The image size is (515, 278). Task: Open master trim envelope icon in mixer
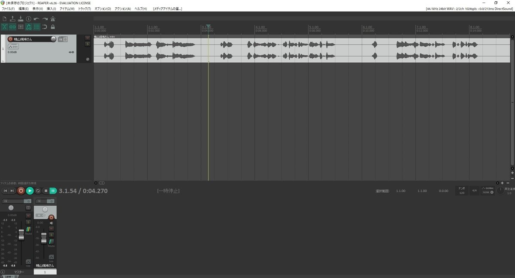coord(28,262)
